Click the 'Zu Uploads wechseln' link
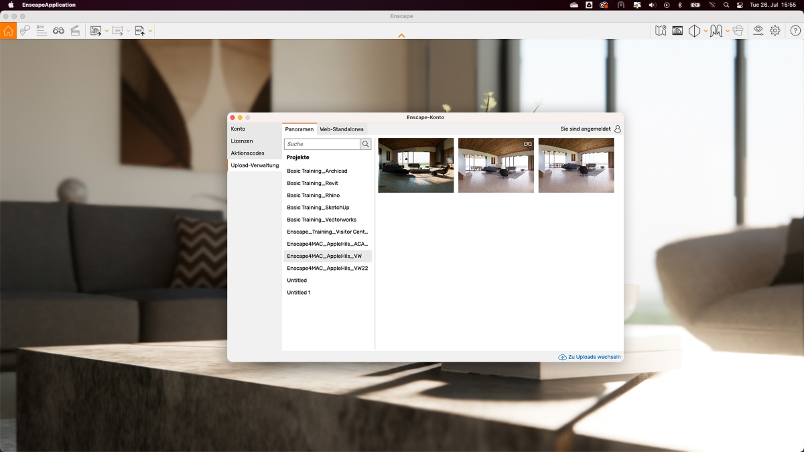Image resolution: width=804 pixels, height=452 pixels. (594, 357)
